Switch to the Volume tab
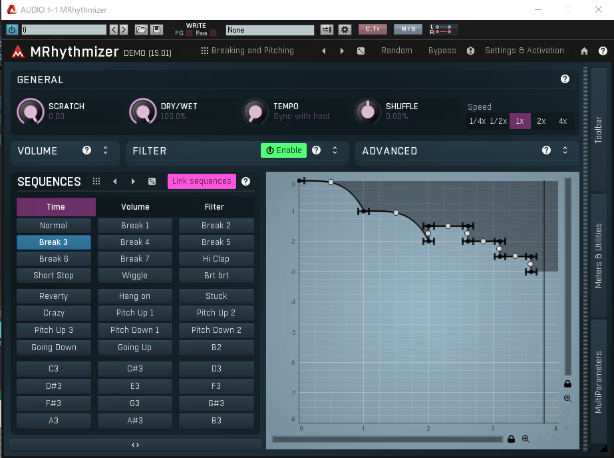 pyautogui.click(x=135, y=207)
